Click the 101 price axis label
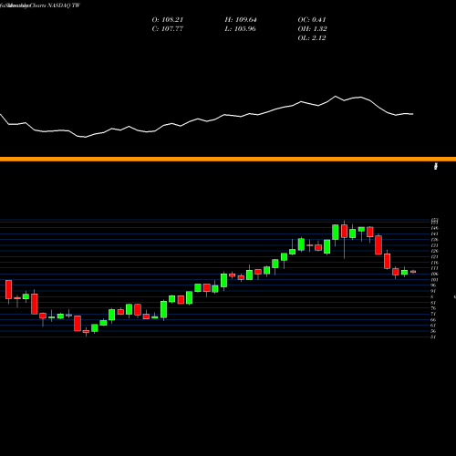 (x=435, y=280)
